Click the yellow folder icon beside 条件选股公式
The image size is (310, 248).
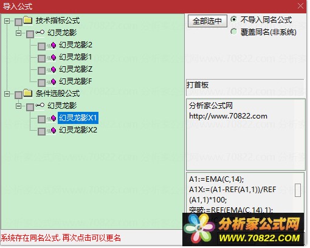pos(28,93)
